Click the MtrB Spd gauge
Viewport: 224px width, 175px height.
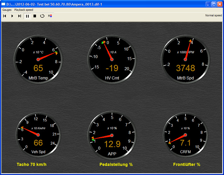point(185,59)
